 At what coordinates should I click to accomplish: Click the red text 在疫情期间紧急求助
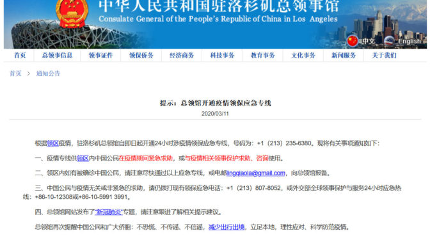(x=146, y=158)
